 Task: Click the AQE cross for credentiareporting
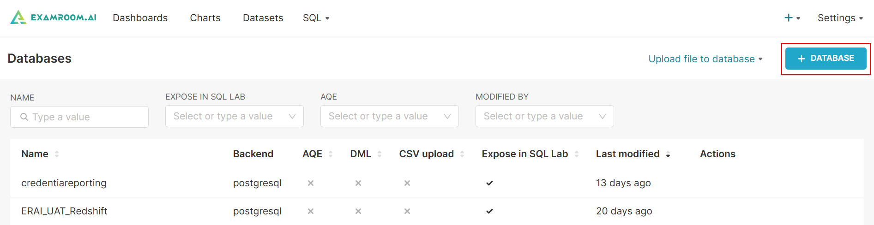click(311, 183)
